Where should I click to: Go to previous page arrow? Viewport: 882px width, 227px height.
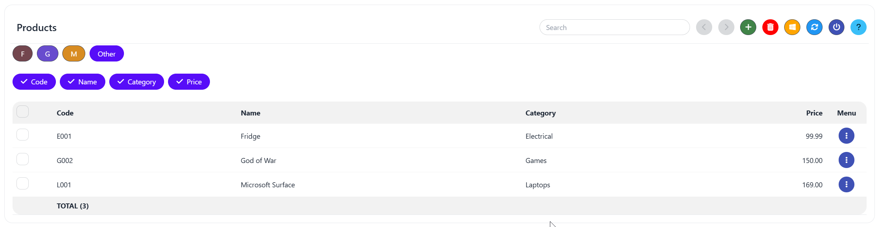[704, 27]
